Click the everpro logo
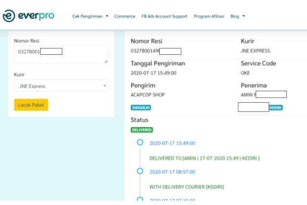The width and height of the screenshot is (307, 205). pyautogui.click(x=28, y=16)
